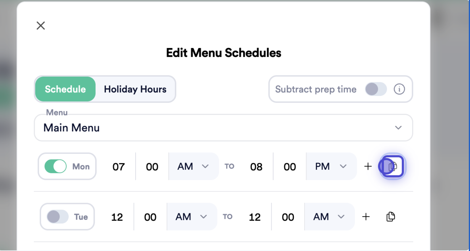The image size is (470, 251).
Task: Add a time slot for Monday
Action: coord(368,166)
